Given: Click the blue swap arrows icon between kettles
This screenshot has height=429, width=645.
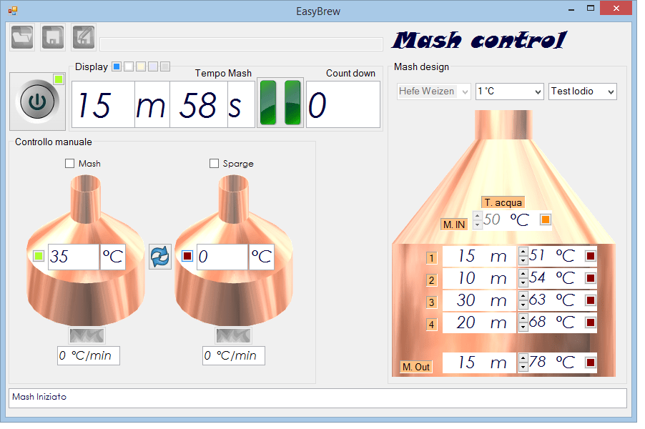Looking at the screenshot, I should 160,257.
